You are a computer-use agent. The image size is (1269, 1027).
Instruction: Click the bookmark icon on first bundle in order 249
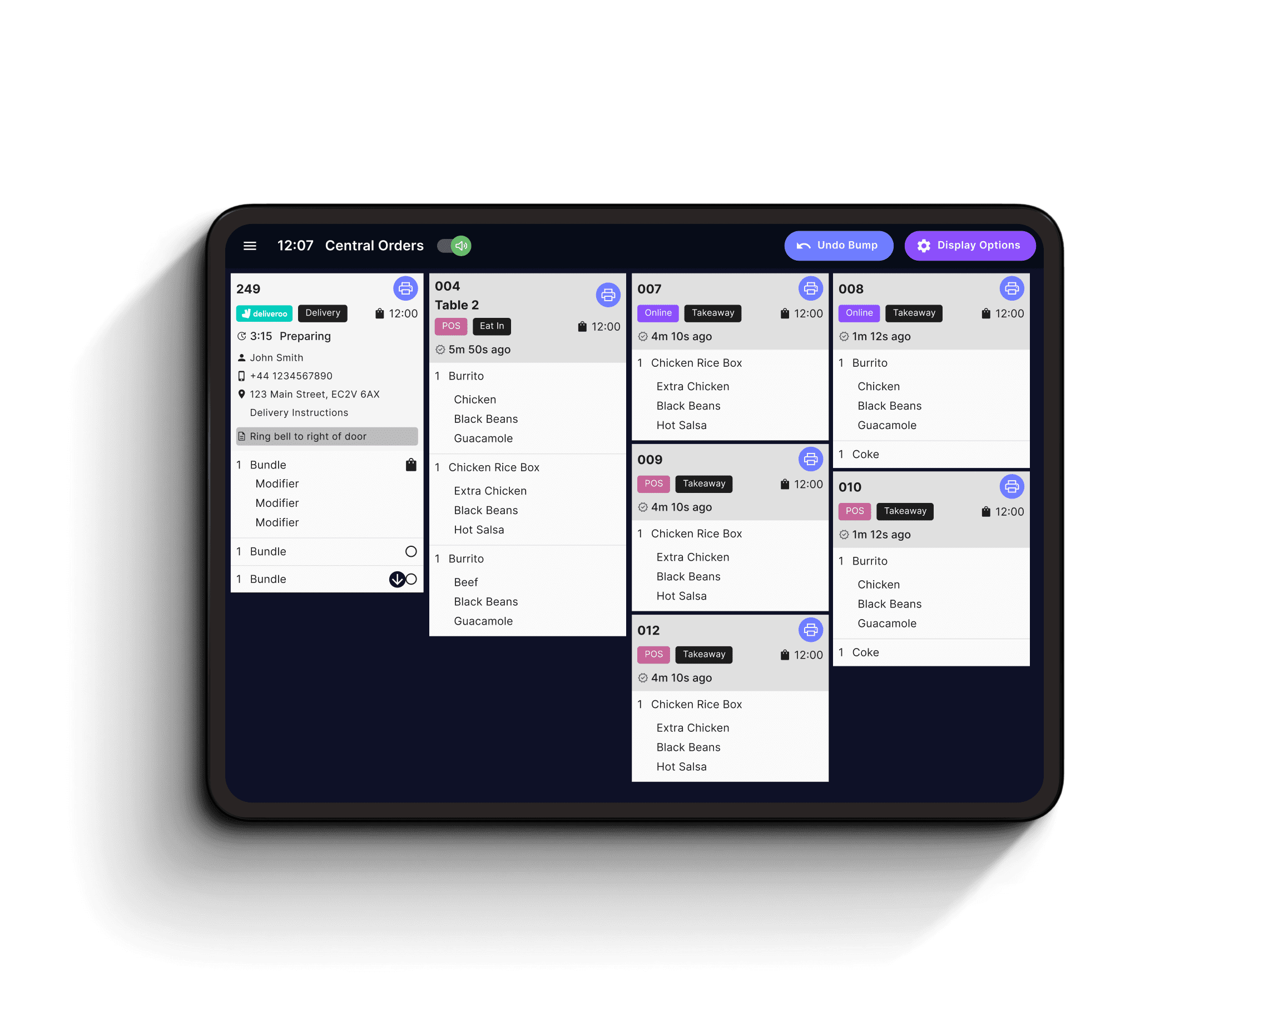click(410, 461)
